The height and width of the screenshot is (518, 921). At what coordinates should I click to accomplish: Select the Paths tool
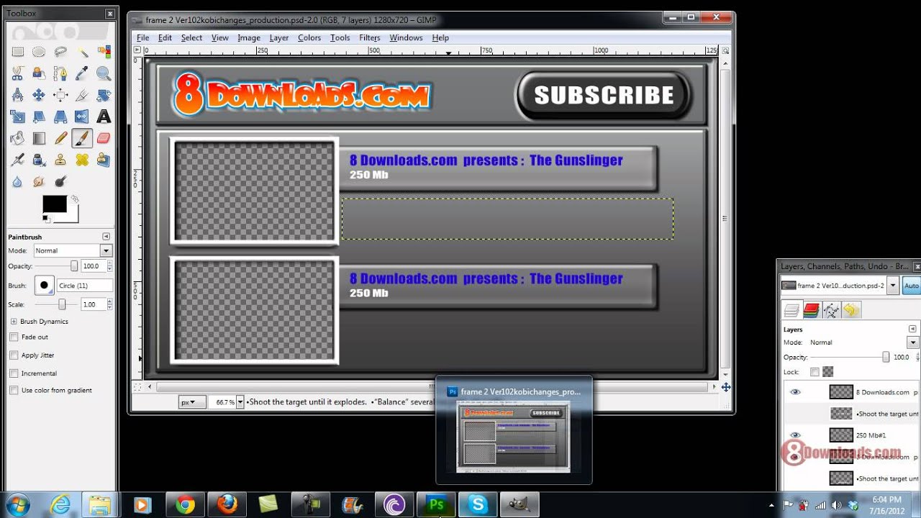click(60, 73)
